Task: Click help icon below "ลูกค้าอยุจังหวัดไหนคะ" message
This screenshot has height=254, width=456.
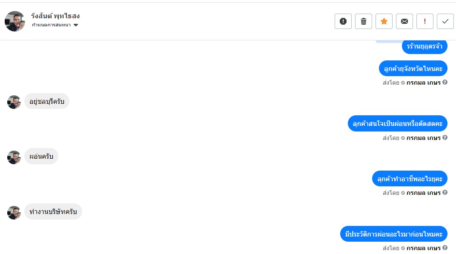Action: click(445, 82)
